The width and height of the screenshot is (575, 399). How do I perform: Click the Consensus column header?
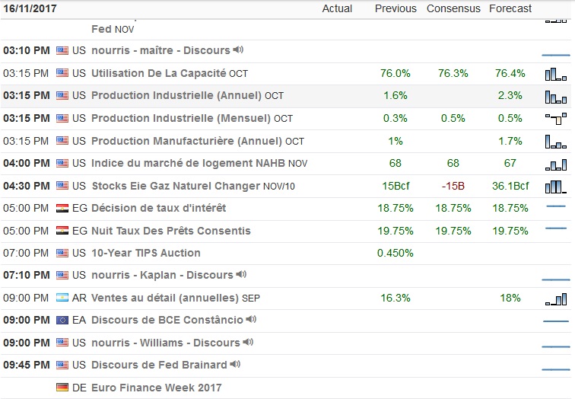pos(453,8)
